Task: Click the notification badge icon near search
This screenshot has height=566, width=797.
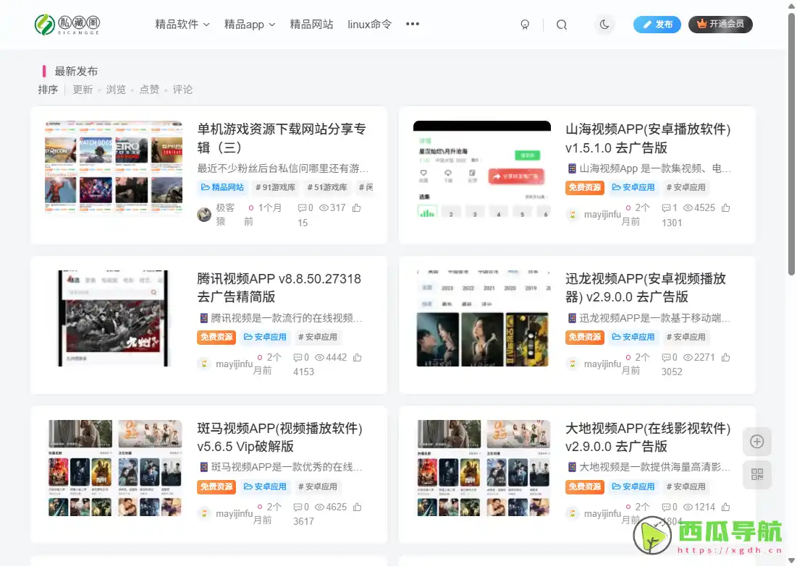Action: (525, 24)
